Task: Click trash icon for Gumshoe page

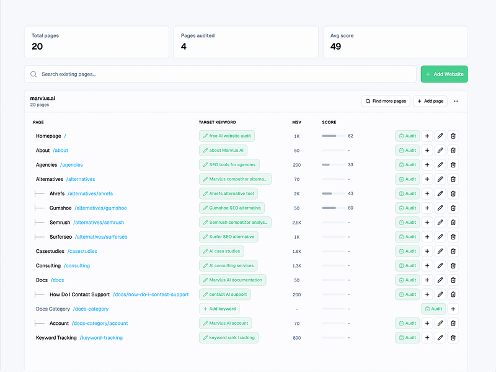Action: pos(453,208)
